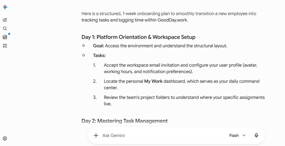Open the search chats magnifier icon
Image resolution: width=285 pixels, height=146 pixels.
point(5,28)
